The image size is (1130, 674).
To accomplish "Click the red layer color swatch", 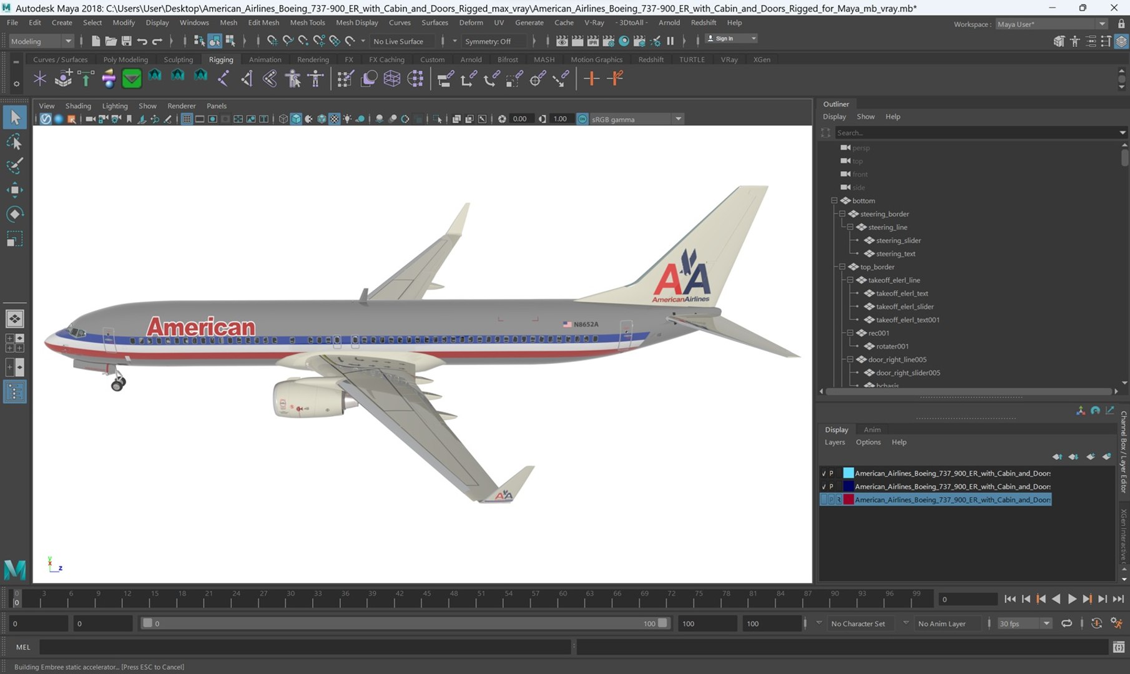I will 848,499.
